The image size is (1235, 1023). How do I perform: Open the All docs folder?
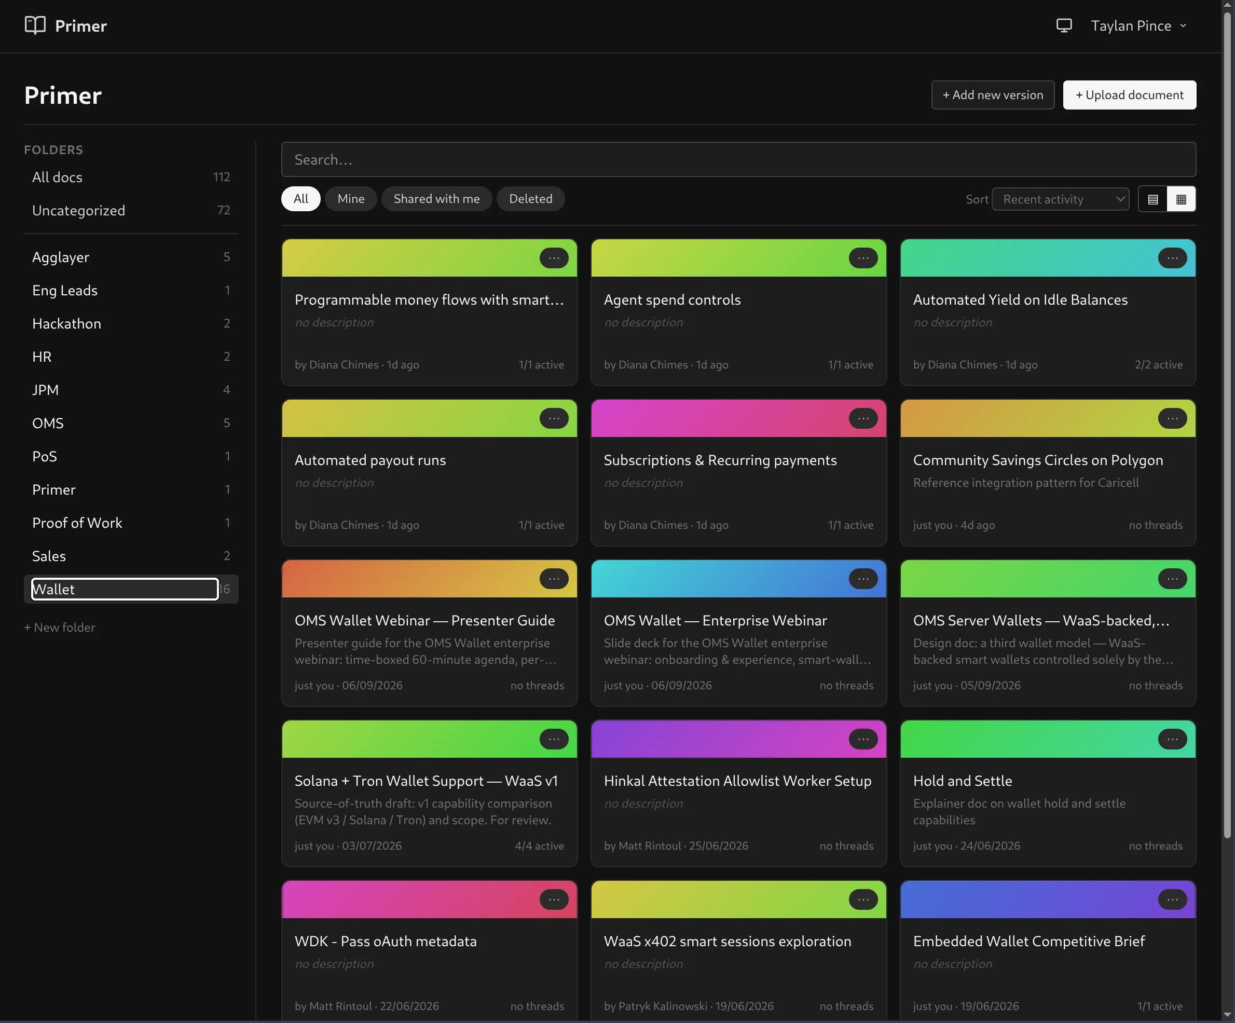[x=131, y=177]
